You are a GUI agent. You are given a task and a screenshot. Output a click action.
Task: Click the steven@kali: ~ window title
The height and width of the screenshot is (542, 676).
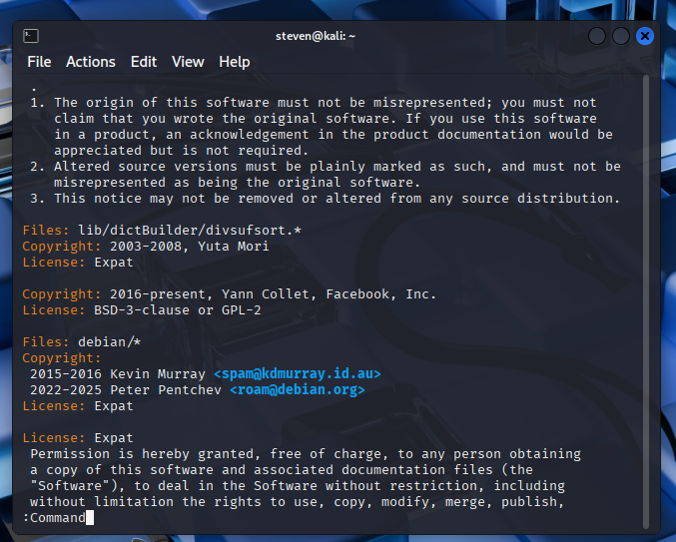click(x=316, y=36)
